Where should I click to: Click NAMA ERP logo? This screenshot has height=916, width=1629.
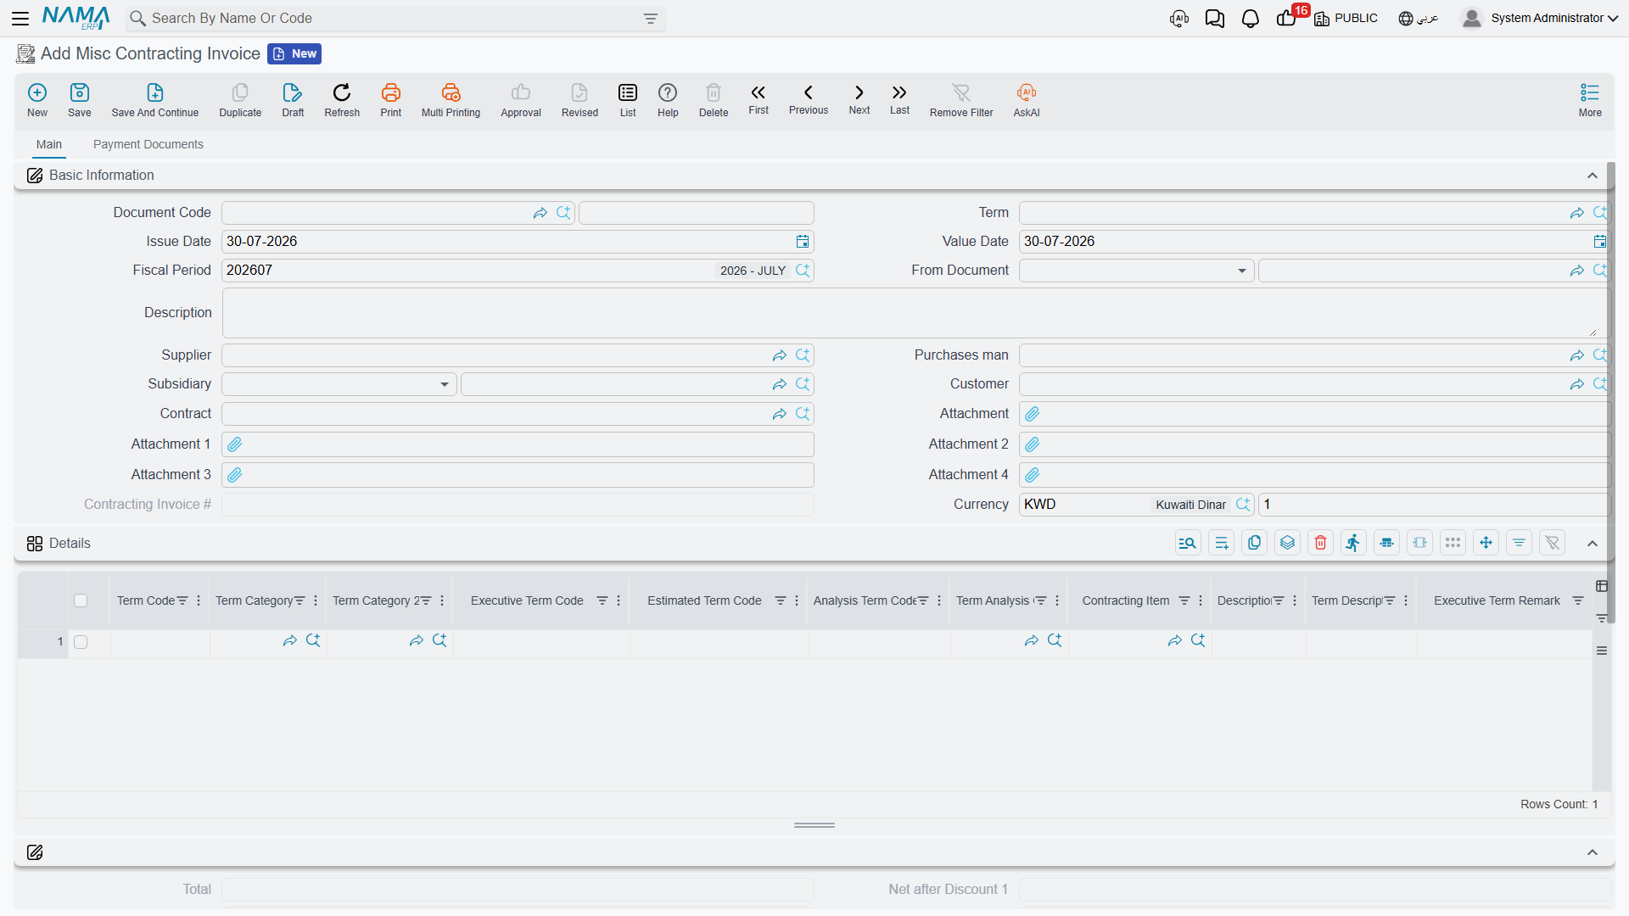point(76,18)
